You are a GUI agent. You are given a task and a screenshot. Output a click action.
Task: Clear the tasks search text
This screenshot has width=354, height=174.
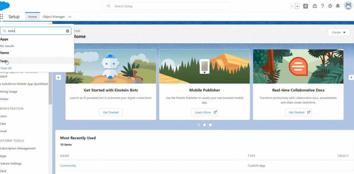pos(67,31)
